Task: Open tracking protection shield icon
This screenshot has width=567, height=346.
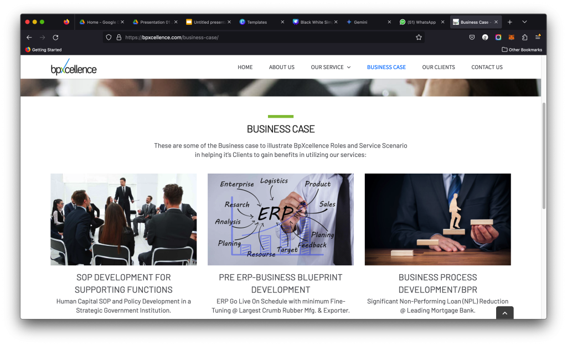Action: pyautogui.click(x=109, y=38)
